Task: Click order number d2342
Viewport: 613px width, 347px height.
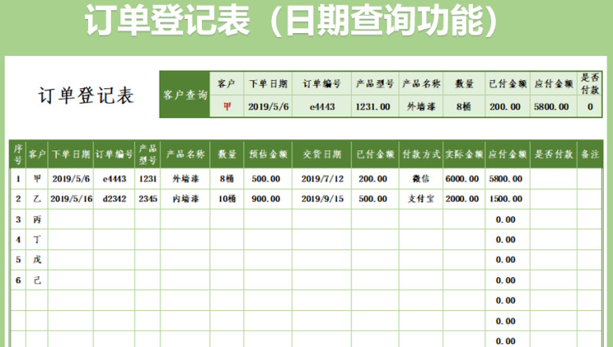Action: coord(114,199)
